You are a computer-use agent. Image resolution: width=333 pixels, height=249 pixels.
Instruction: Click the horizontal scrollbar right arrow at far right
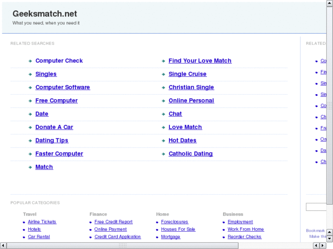click(323, 246)
